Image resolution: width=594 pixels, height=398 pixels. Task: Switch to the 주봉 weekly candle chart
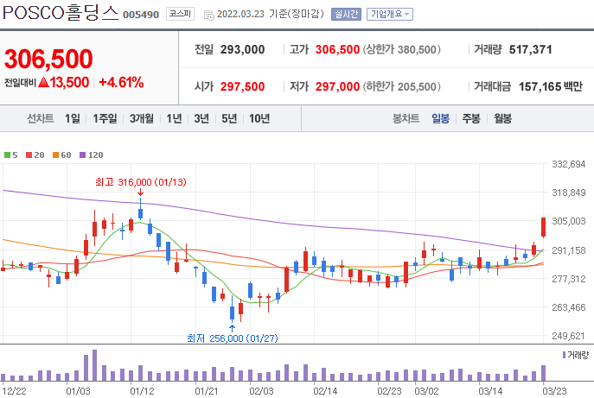pos(471,119)
